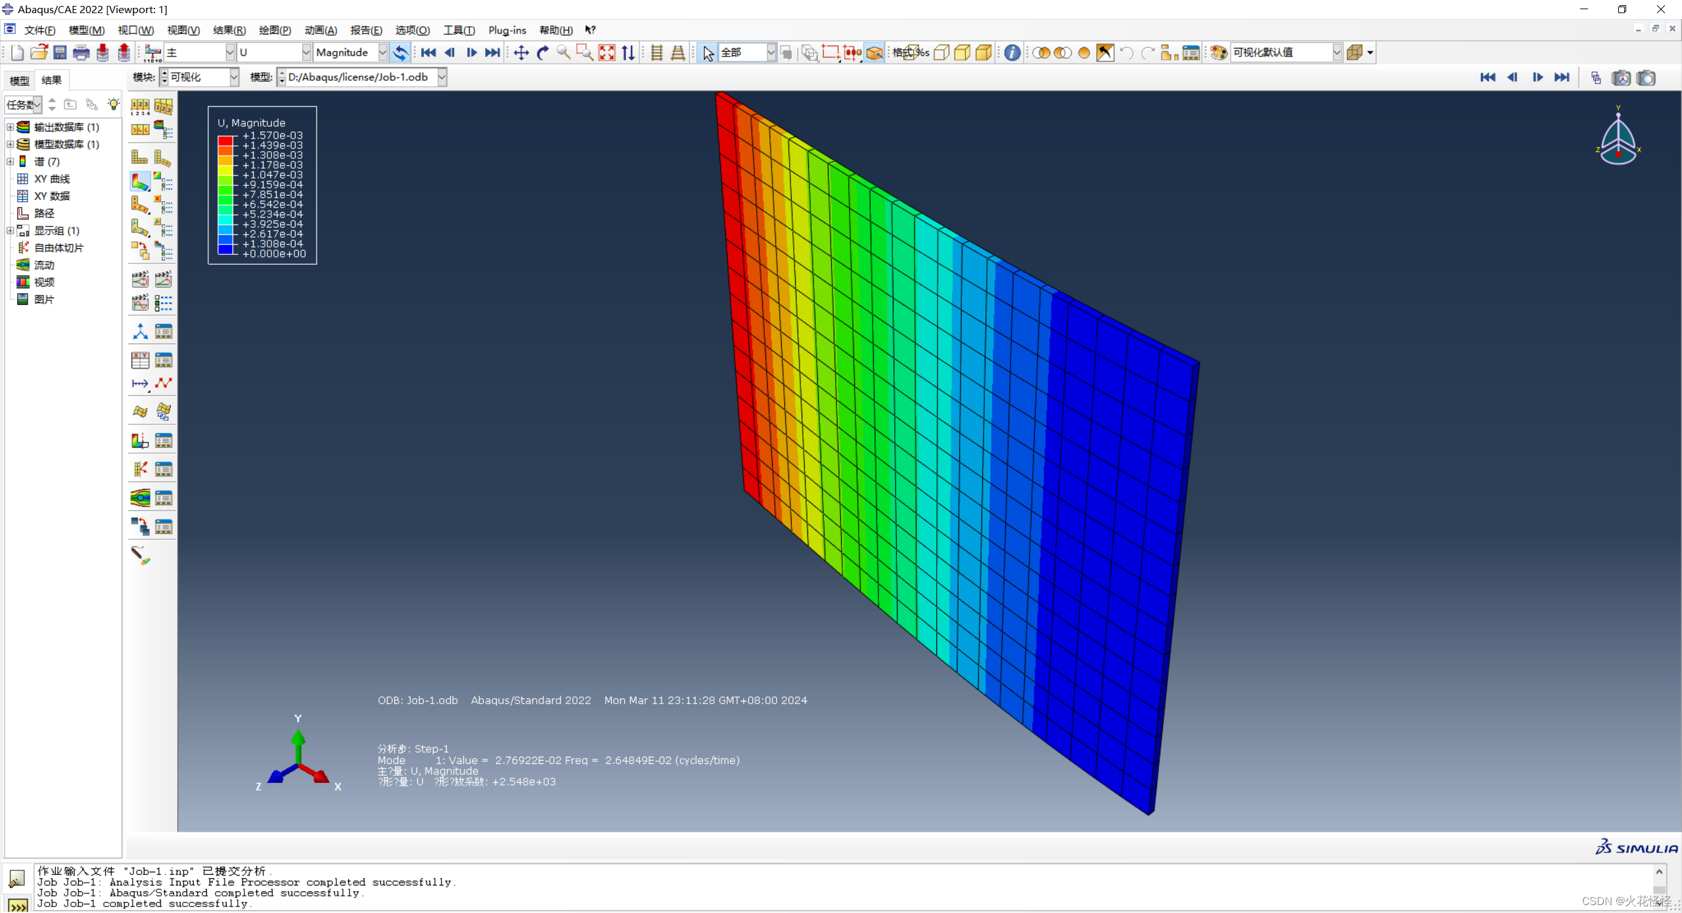This screenshot has width=1682, height=913.
Task: Toggle wireframe render style
Action: (x=941, y=53)
